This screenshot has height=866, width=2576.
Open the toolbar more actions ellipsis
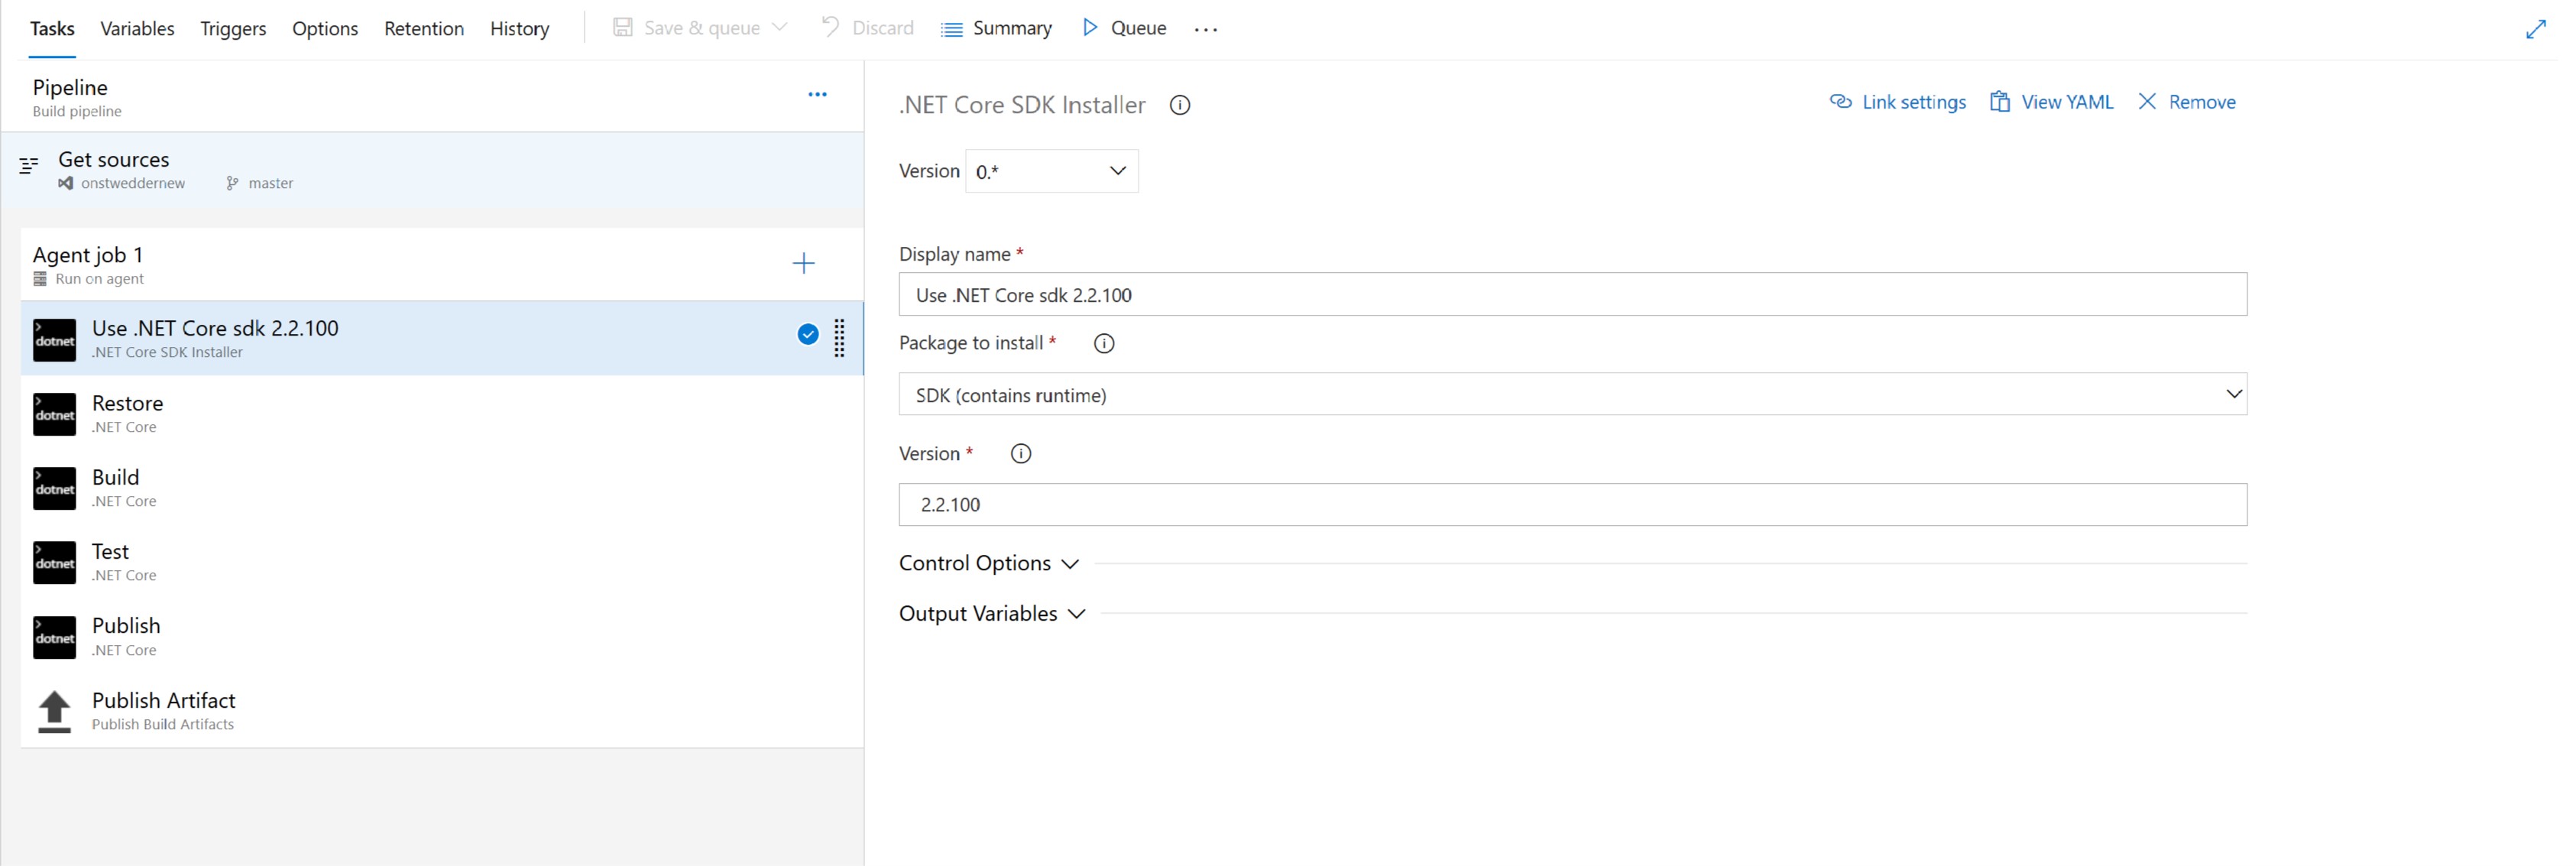coord(1206,29)
